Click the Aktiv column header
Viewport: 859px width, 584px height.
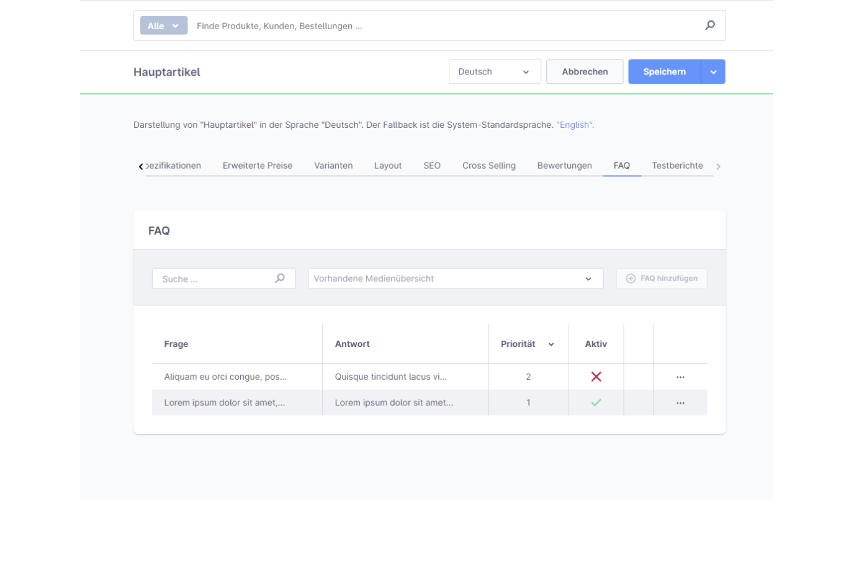pyautogui.click(x=596, y=344)
